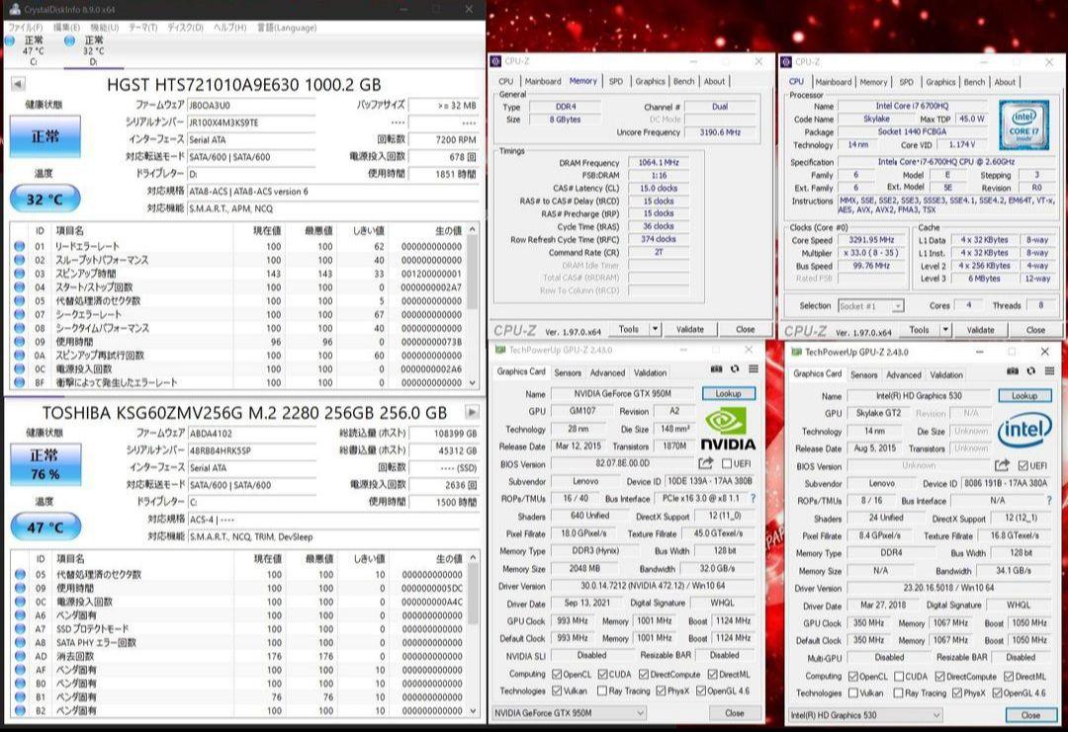Click serial number field 48RB84HRK5SP

[252, 450]
